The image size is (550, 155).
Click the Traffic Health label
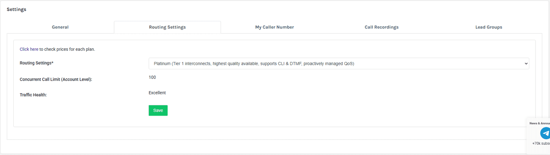(33, 95)
